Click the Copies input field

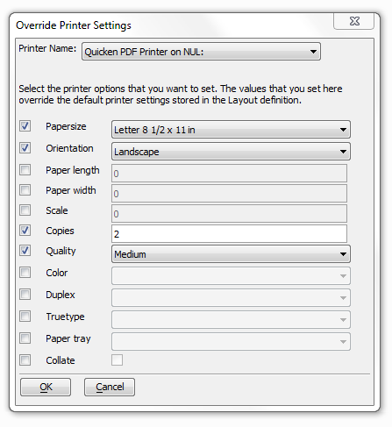[x=229, y=234]
